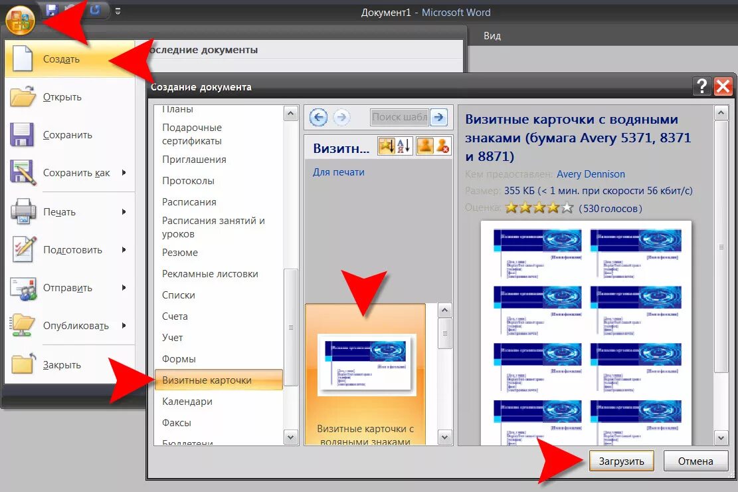Image resolution: width=738 pixels, height=492 pixels.
Task: Expand Опубликовать submenu arrow
Action: [124, 326]
